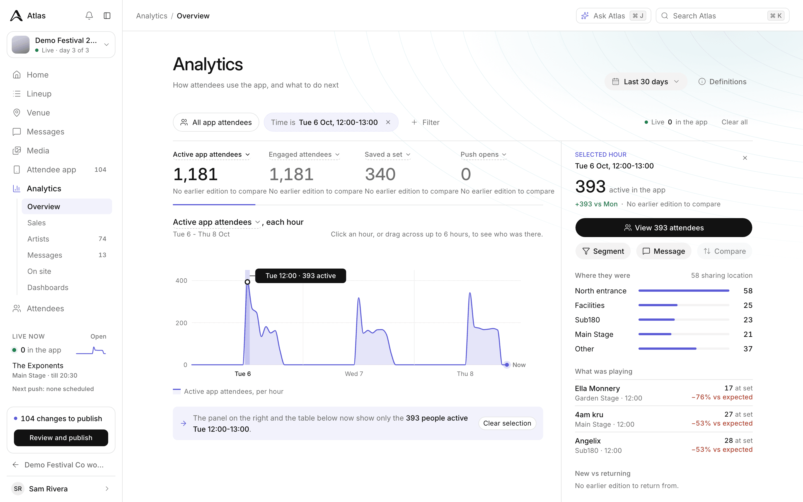Click the Tue 12:00 selected point on chart
803x502 pixels.
pos(247,282)
